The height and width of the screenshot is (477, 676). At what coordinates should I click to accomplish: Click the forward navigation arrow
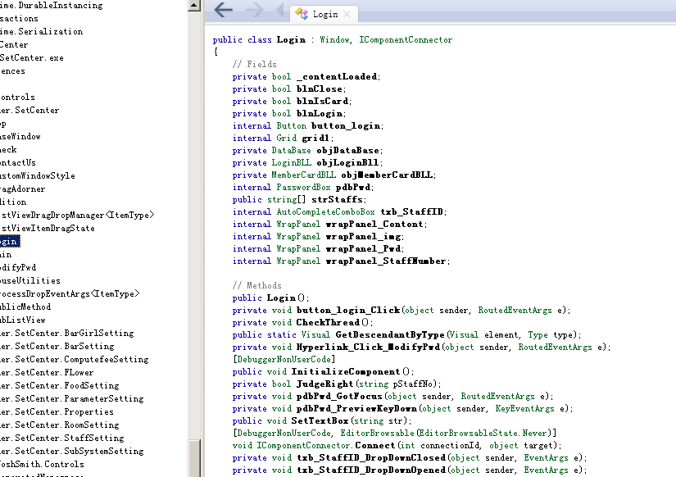[254, 11]
